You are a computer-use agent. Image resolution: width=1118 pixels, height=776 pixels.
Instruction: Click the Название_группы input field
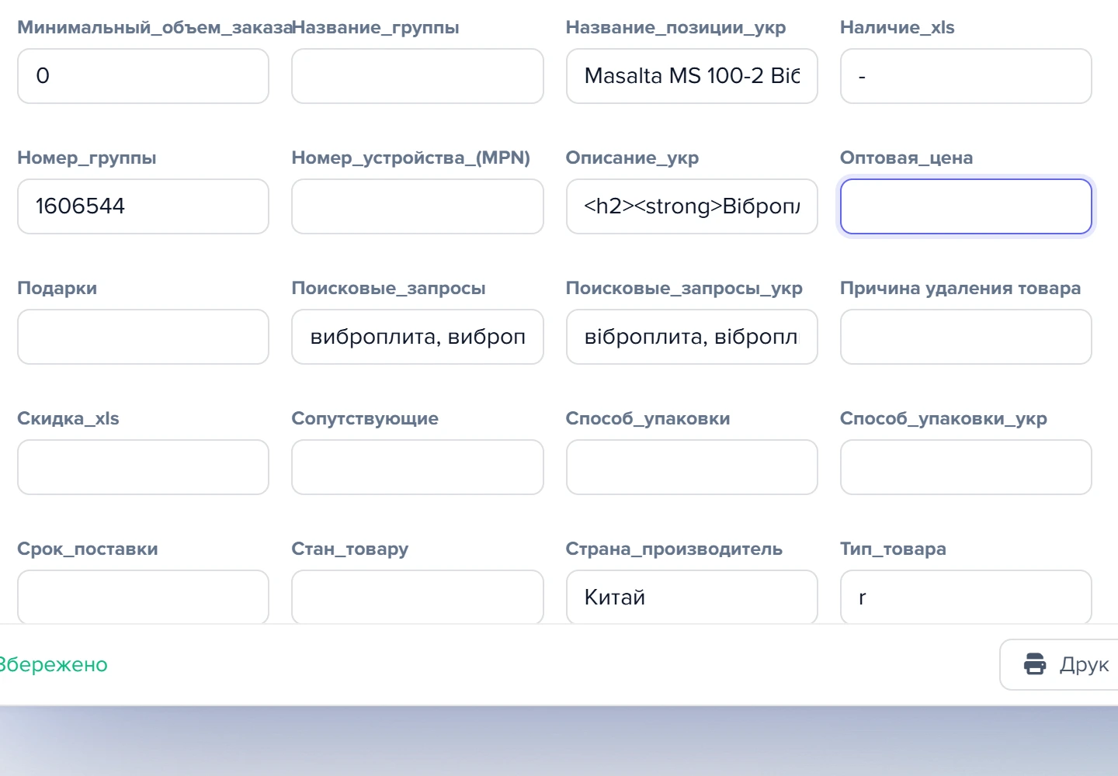click(x=418, y=76)
